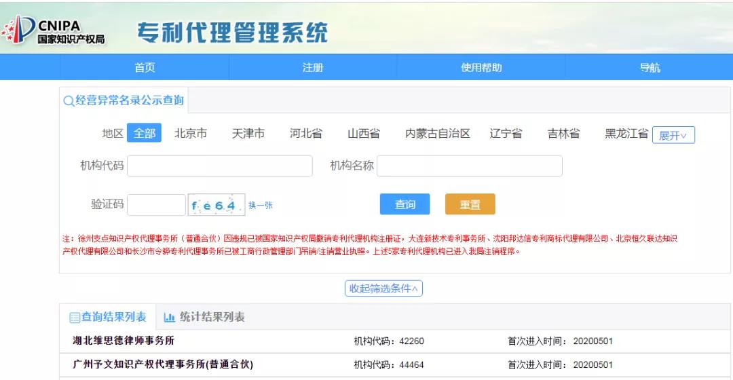The height and width of the screenshot is (380, 733).
Task: Click the captcha image showing fe64
Action: pyautogui.click(x=216, y=205)
